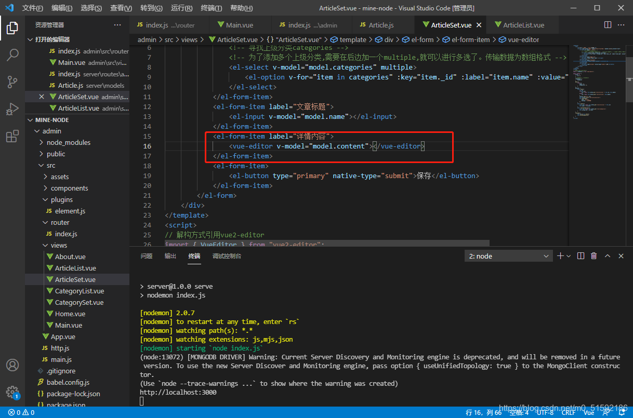633x418 pixels.
Task: Open the Search view in activity bar
Action: click(x=12, y=55)
